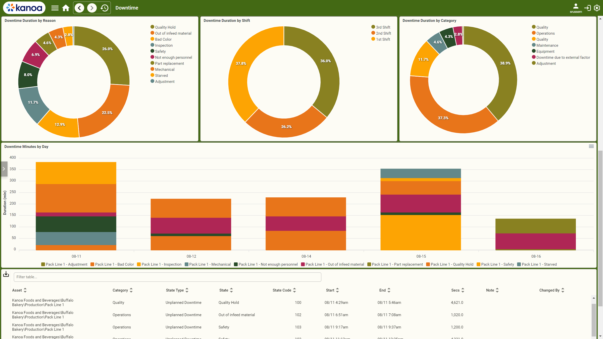Toggle Quality Hold in the Reason legend
The width and height of the screenshot is (603, 339).
pyautogui.click(x=163, y=27)
